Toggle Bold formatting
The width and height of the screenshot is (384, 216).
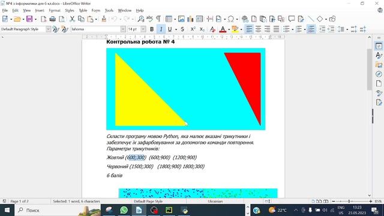click(152, 29)
